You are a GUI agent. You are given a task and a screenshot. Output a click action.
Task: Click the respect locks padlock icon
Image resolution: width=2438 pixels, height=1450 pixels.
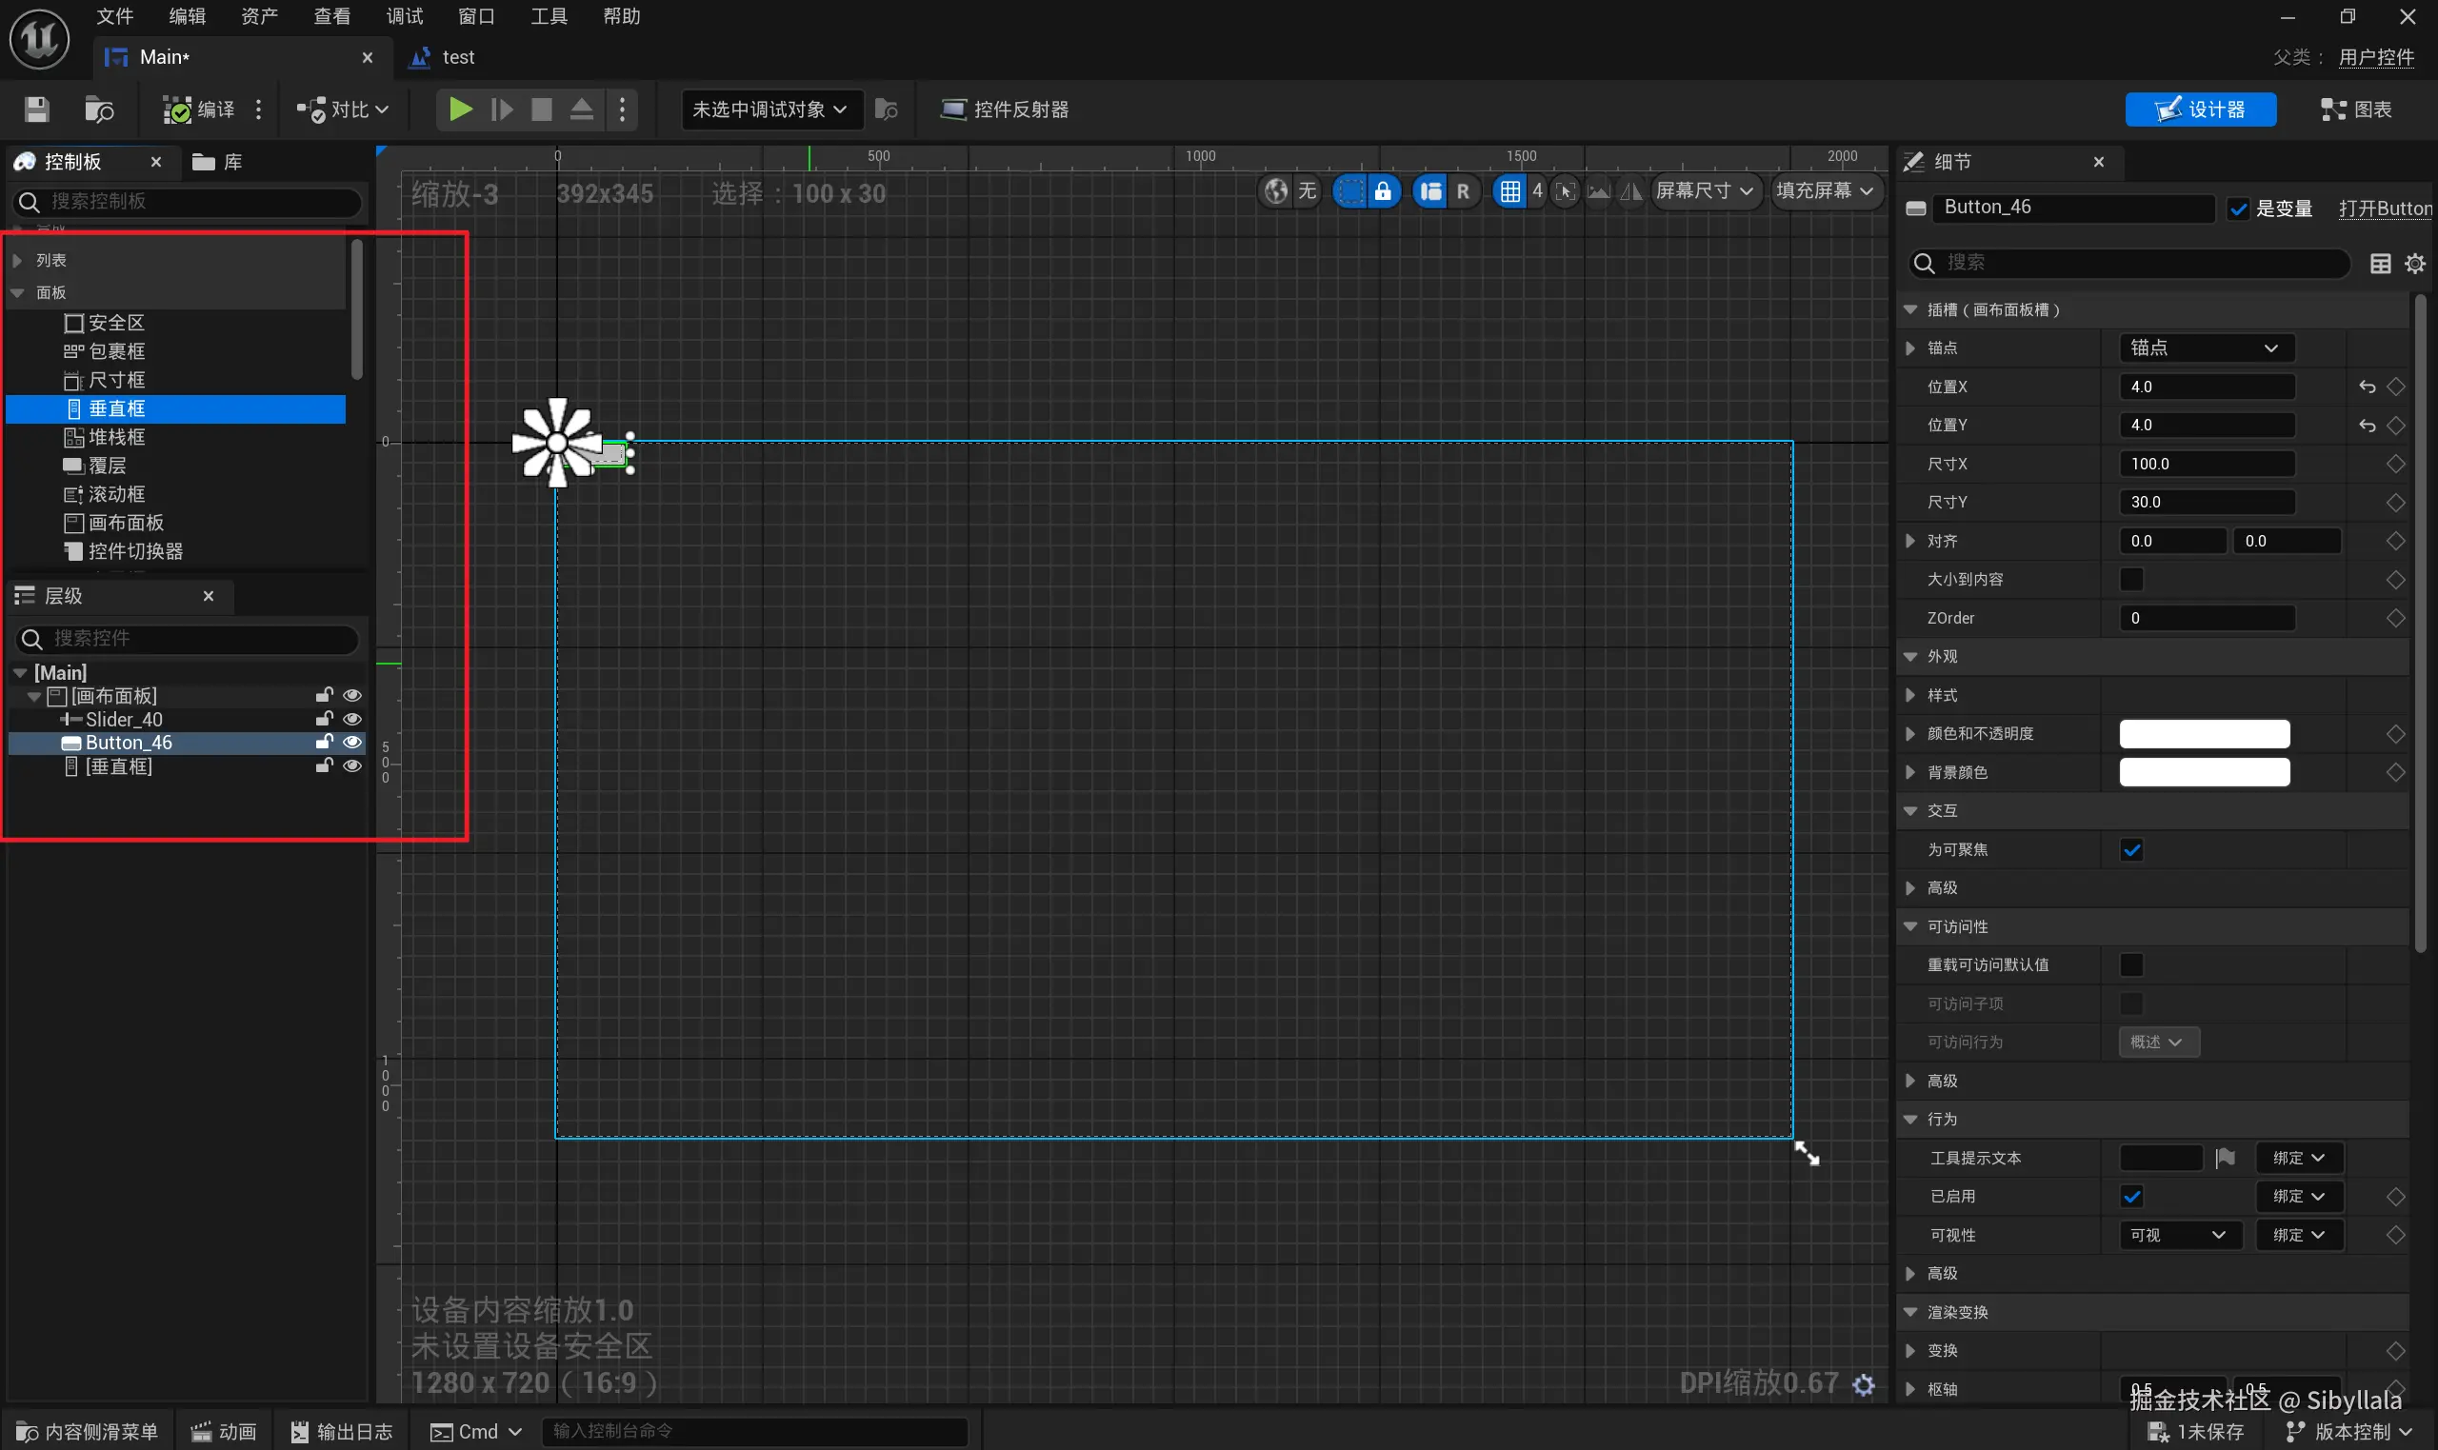click(x=1383, y=191)
